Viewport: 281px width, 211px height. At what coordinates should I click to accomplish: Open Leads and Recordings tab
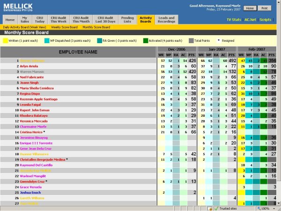(166, 20)
